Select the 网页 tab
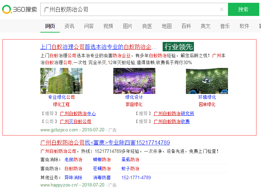Image resolution: width=261 pixels, height=191 pixels. pos(50,26)
